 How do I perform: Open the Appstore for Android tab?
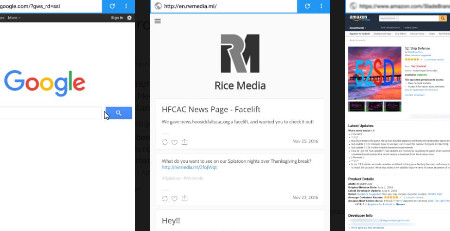click(x=360, y=34)
